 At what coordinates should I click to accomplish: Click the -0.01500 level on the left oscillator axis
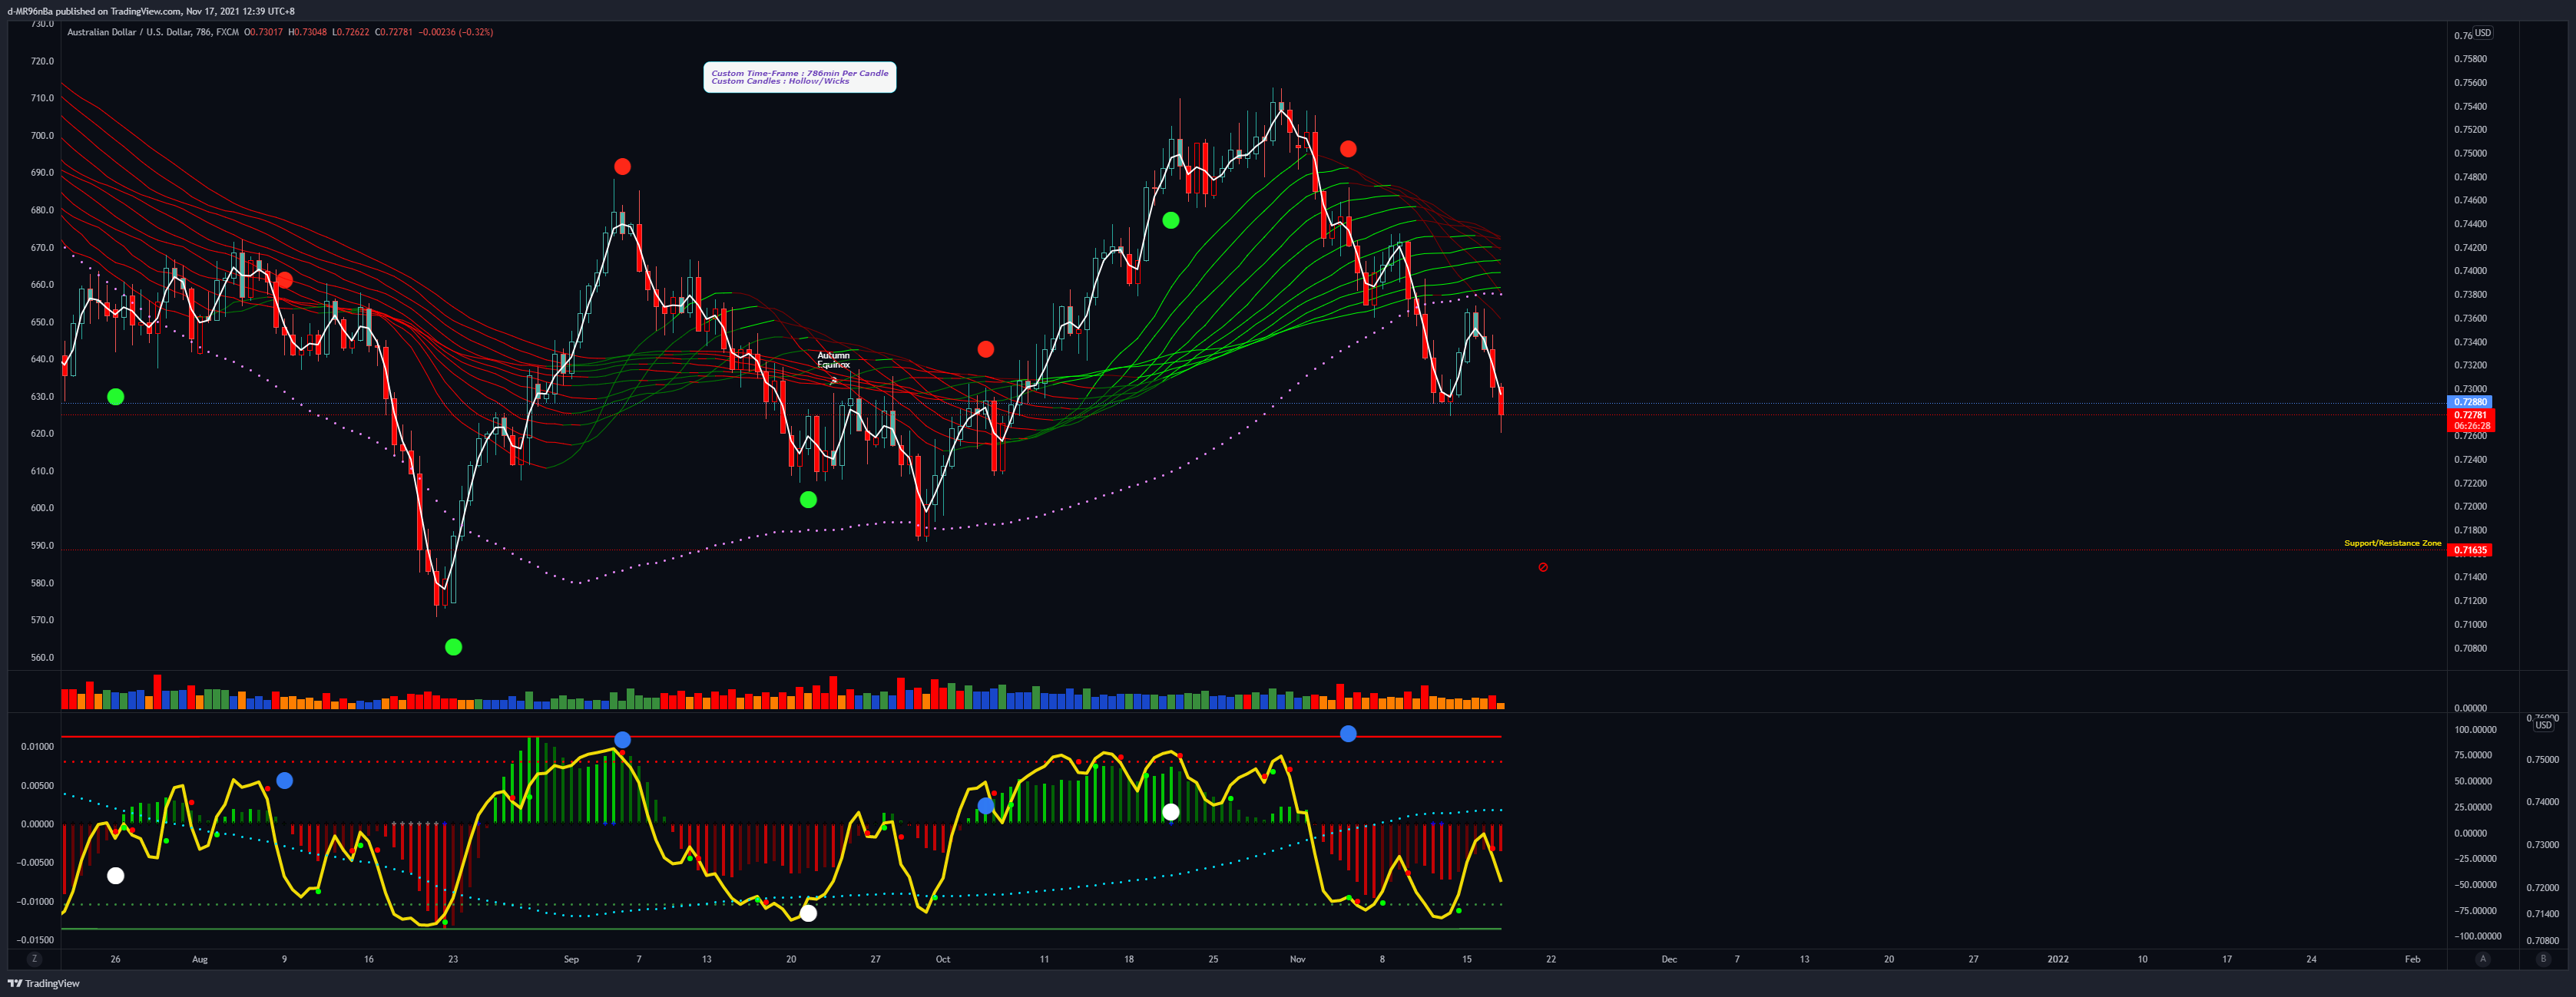[35, 940]
